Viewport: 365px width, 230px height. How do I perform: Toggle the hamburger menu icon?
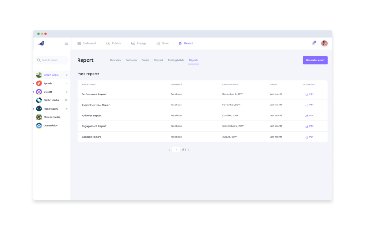point(66,43)
